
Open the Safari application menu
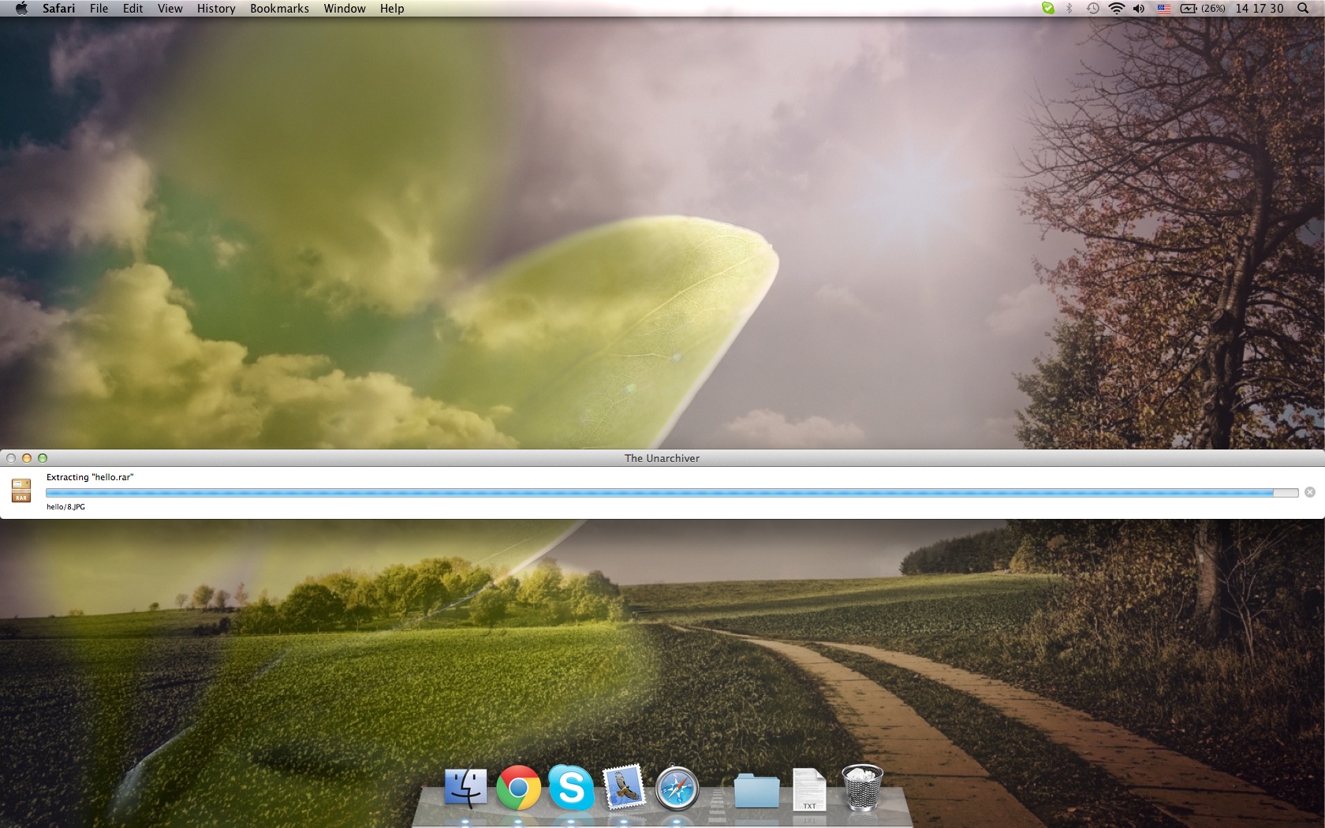coord(59,9)
